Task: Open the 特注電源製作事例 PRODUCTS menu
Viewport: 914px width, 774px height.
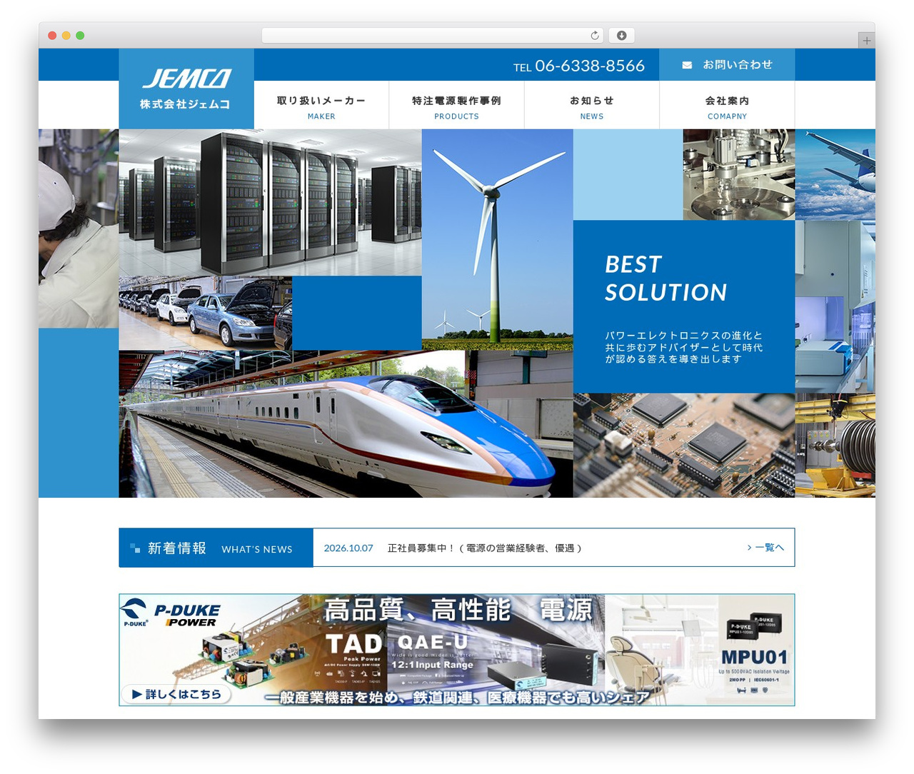Action: click(456, 106)
